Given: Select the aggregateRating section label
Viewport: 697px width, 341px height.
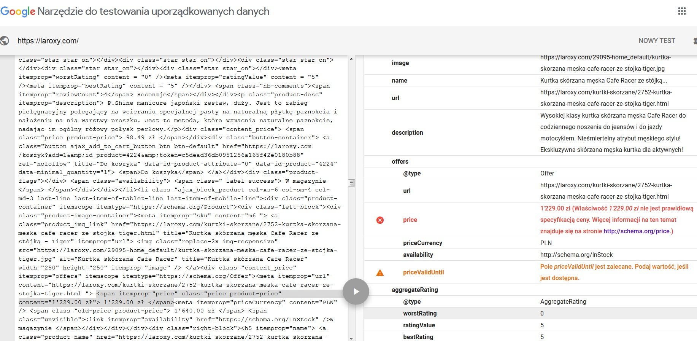Looking at the screenshot, I should coord(415,290).
